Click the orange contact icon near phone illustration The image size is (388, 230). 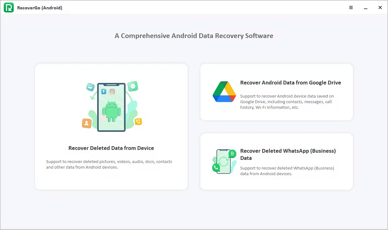[87, 123]
